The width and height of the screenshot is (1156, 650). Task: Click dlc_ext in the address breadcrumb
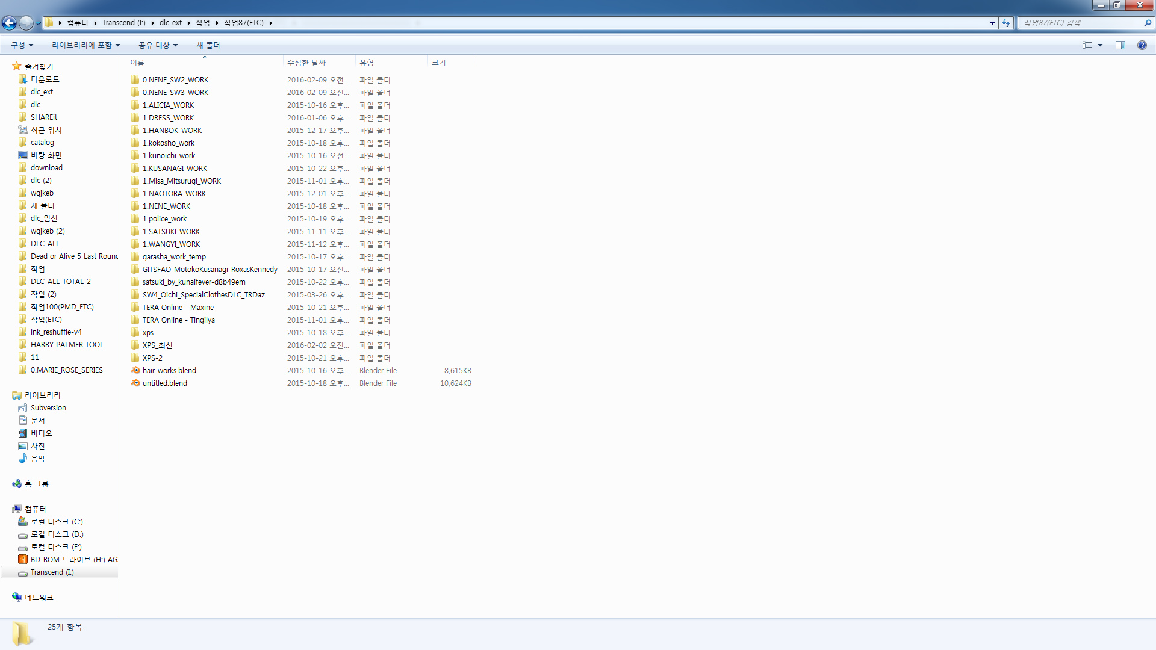[x=170, y=23]
